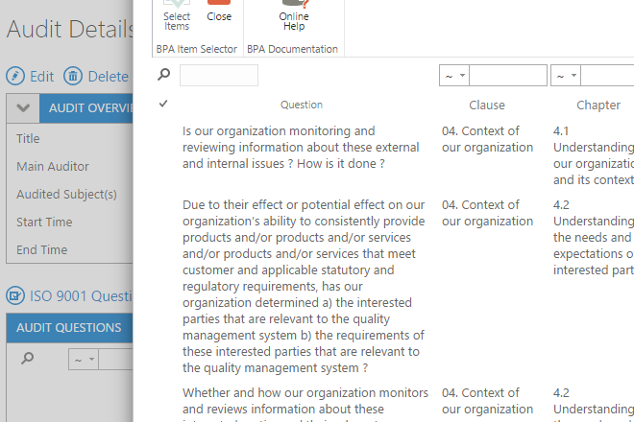
Task: Click the Delete trash icon on Audit Details
Action: pyautogui.click(x=73, y=76)
